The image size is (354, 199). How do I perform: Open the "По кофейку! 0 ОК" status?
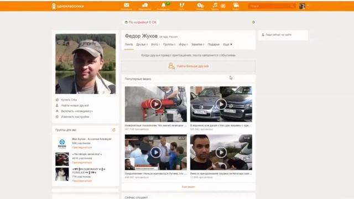[141, 22]
